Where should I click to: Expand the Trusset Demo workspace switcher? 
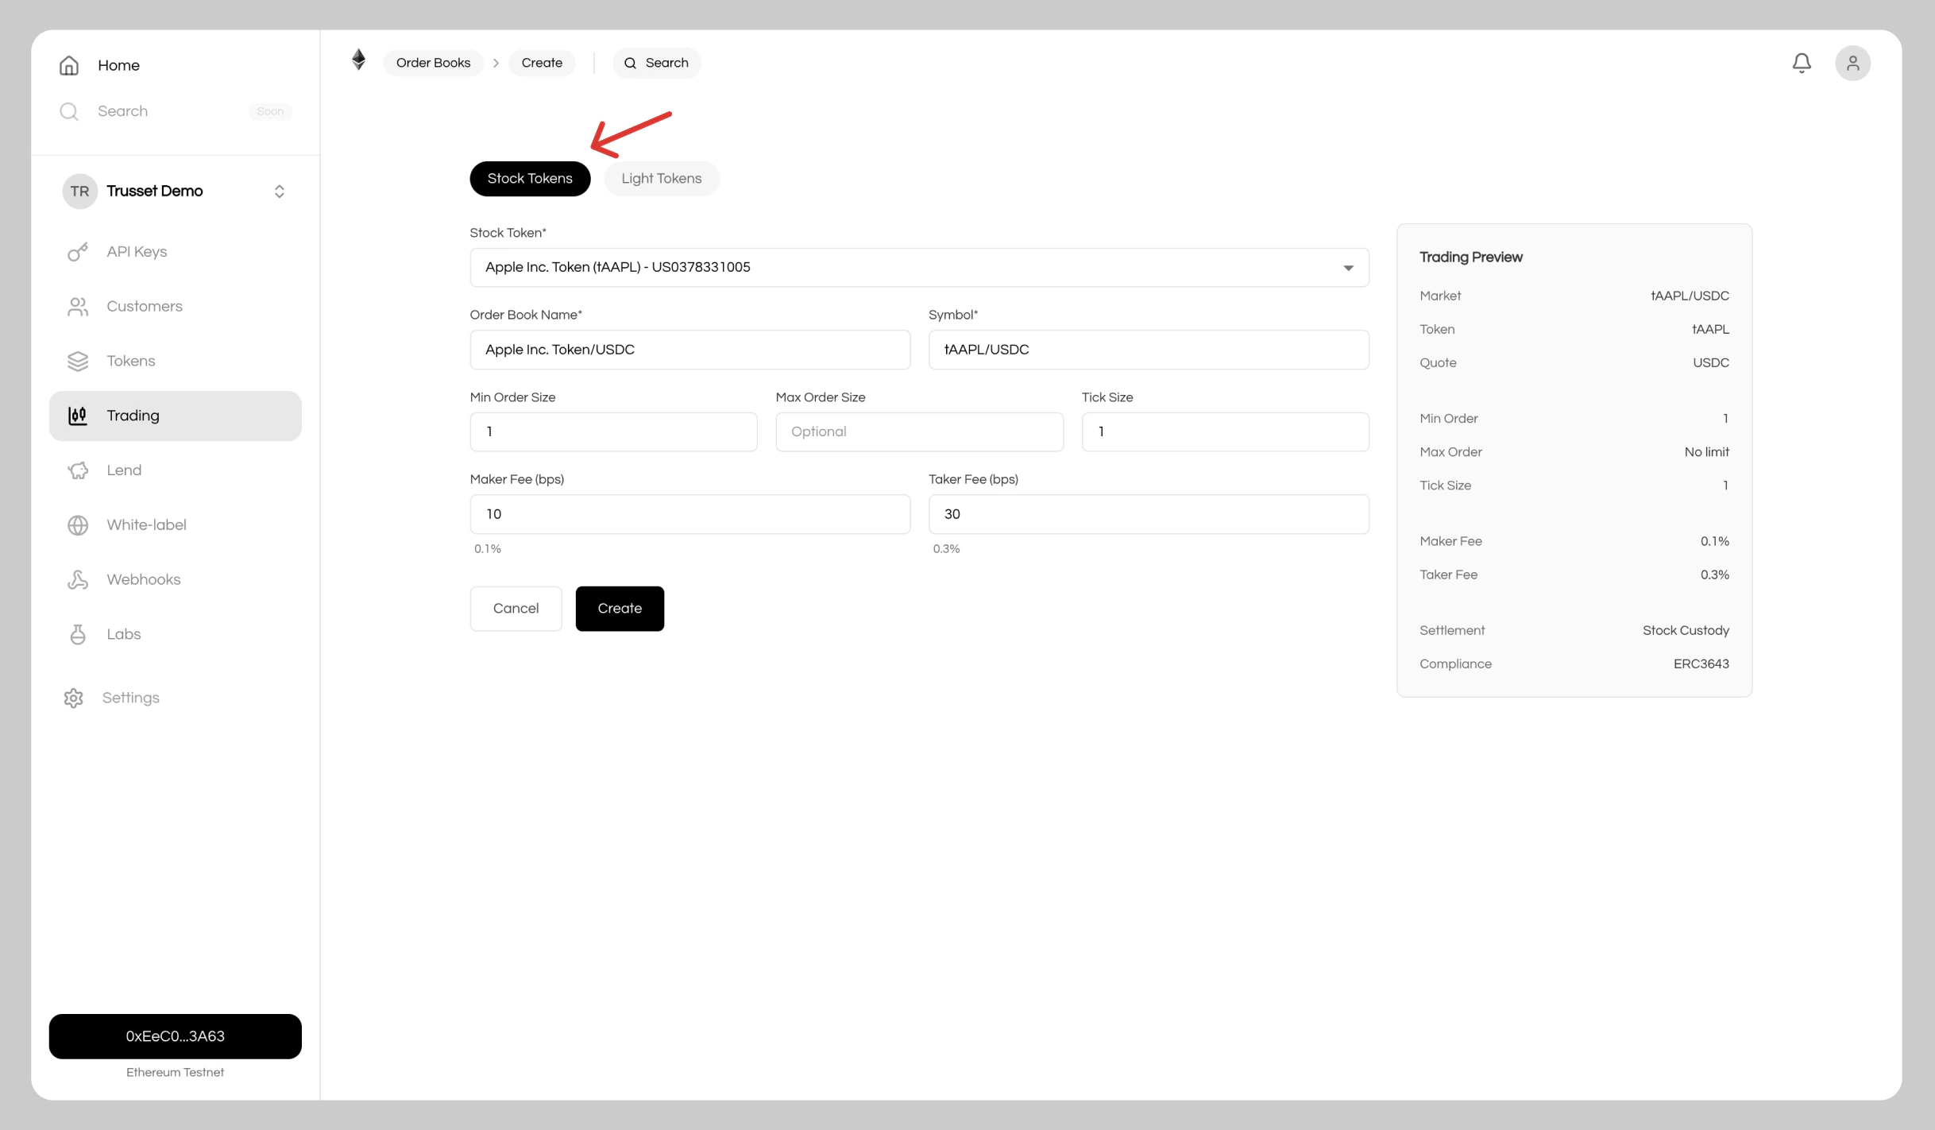click(280, 191)
